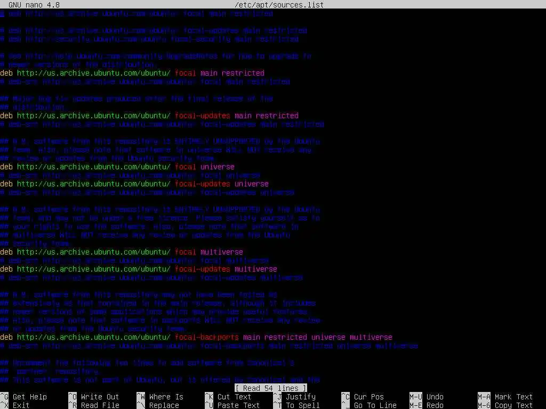Click "multiverse" in the focal-backports deb line
Viewport: 546px width, 409px height.
tap(371, 337)
